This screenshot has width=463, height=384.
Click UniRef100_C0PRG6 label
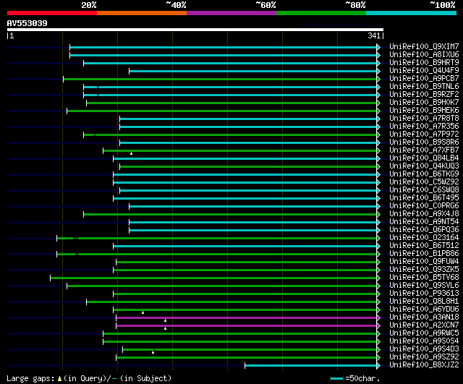(424, 206)
